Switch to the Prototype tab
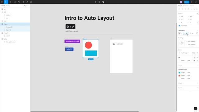Screen dimensions: 199x112 click(186, 6)
